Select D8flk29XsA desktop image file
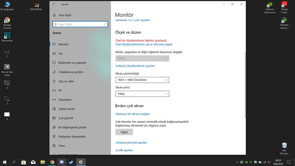This screenshot has width=295, height=166. point(36,7)
